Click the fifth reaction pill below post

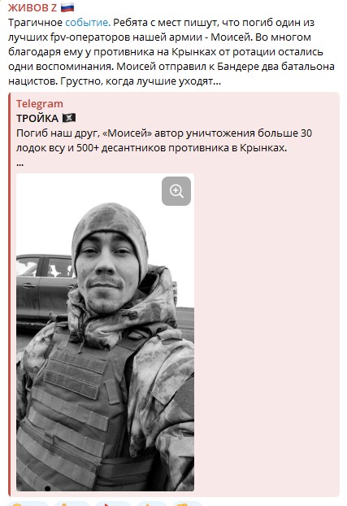(x=187, y=504)
